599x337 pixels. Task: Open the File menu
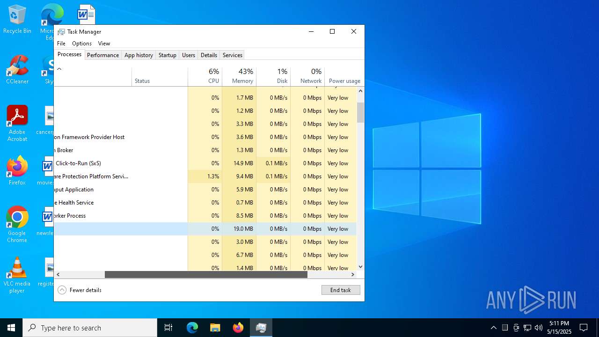click(x=61, y=44)
